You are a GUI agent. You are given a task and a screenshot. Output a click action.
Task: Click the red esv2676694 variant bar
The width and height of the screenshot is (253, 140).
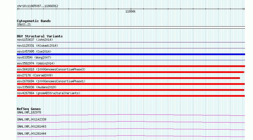(x=131, y=84)
